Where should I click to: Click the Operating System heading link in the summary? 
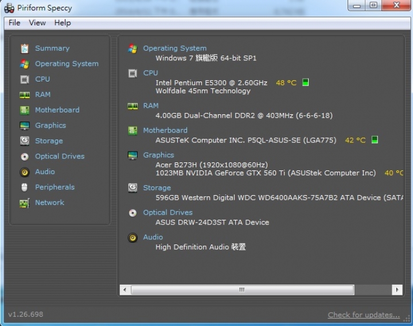[174, 48]
